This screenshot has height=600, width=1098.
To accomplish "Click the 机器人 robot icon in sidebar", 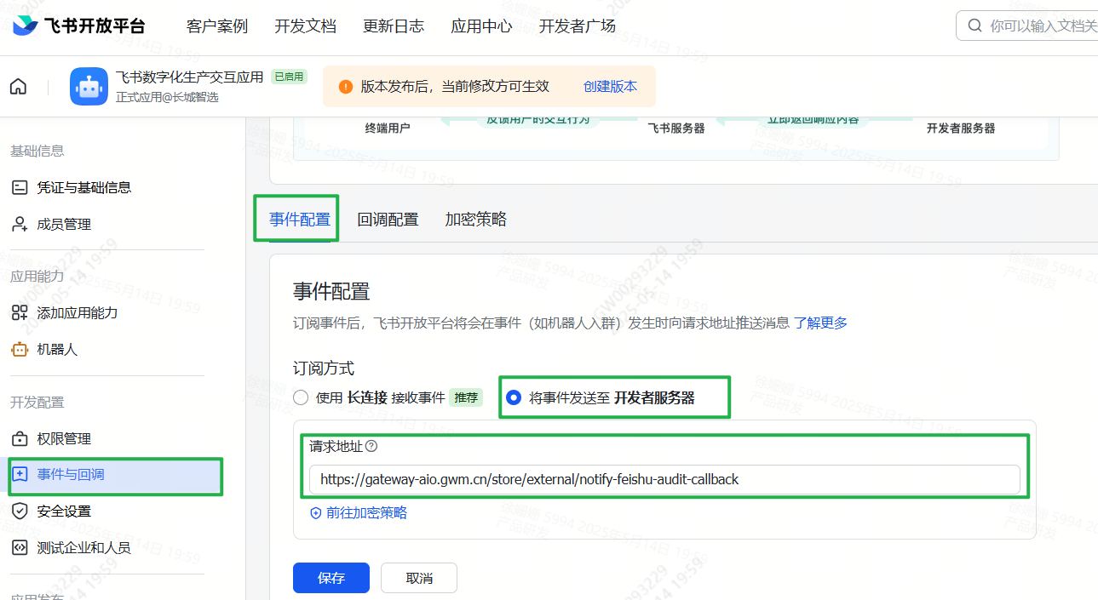I will click(20, 349).
